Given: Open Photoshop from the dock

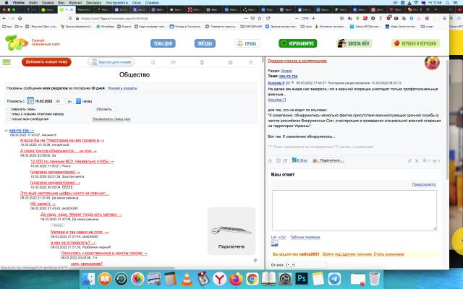Looking at the screenshot, I should pos(302,278).
